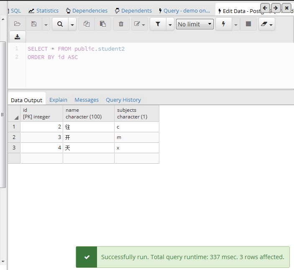The image size is (294, 270).
Task: Click the subjects cell with value c
Action: click(137, 127)
